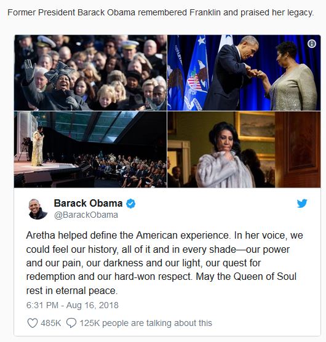Click the blue verified badge
Image resolution: width=326 pixels, height=342 pixels.
click(x=131, y=204)
